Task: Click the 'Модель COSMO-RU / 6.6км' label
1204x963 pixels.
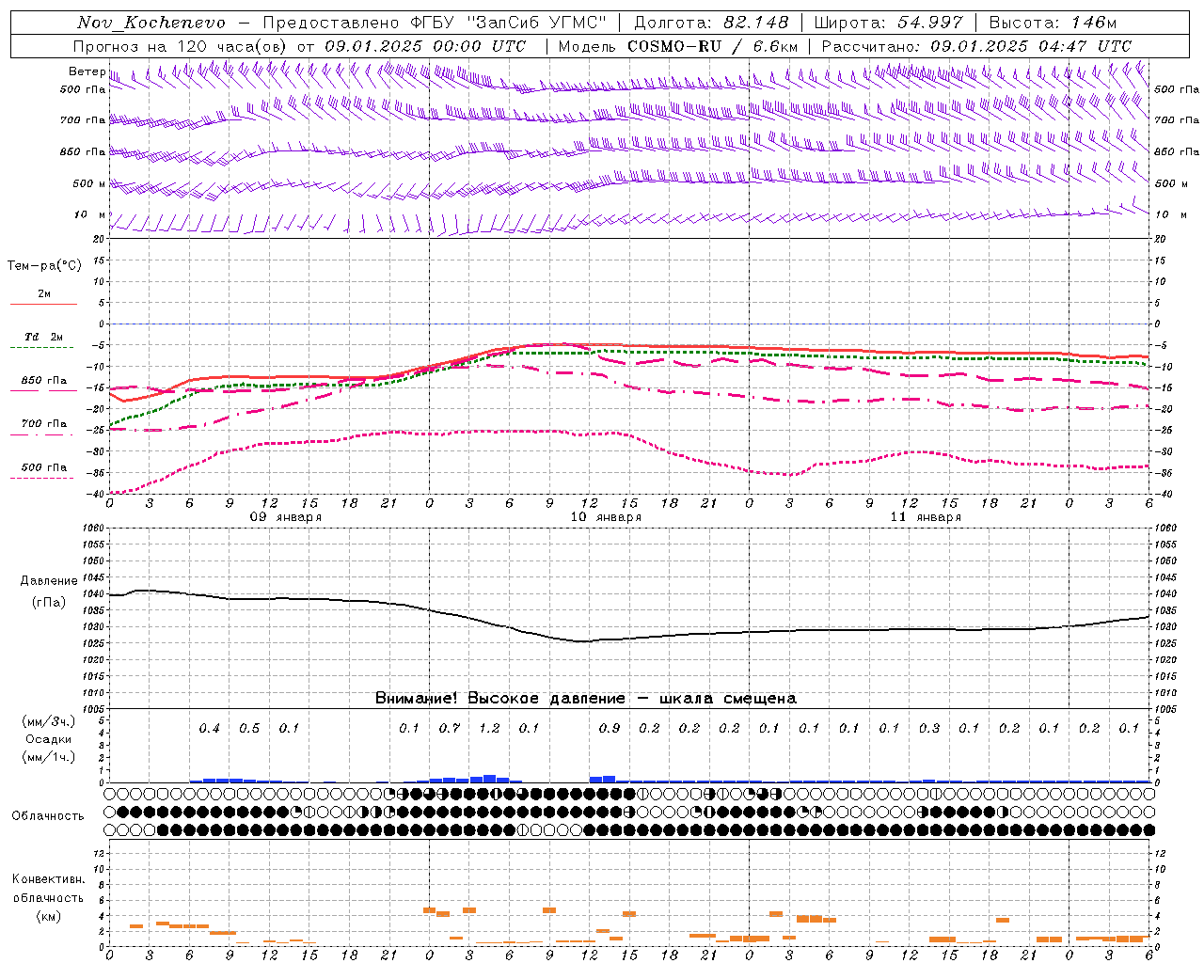Action: pos(677,46)
